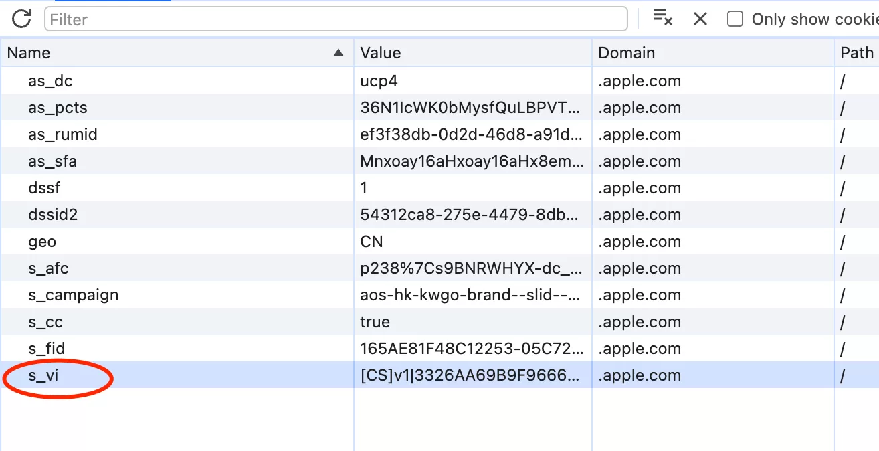
Task: Select the as_sfa cookie name
Action: tap(52, 161)
